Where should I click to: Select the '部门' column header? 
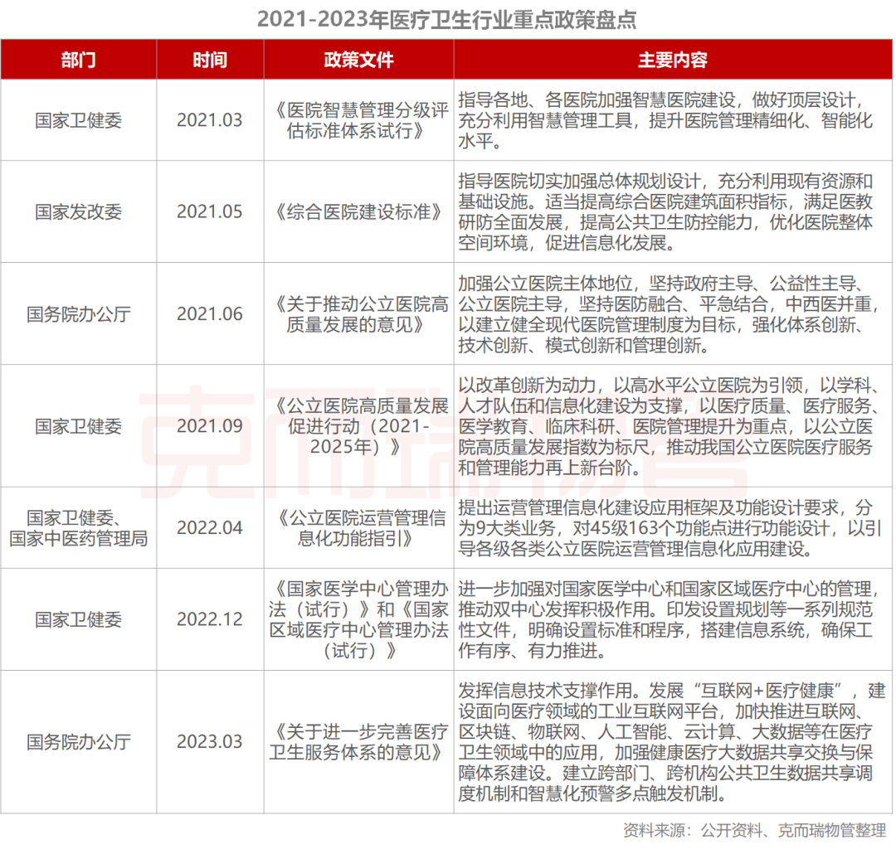pos(78,60)
